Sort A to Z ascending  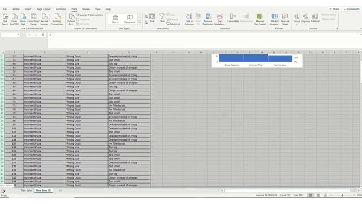[x=146, y=16]
